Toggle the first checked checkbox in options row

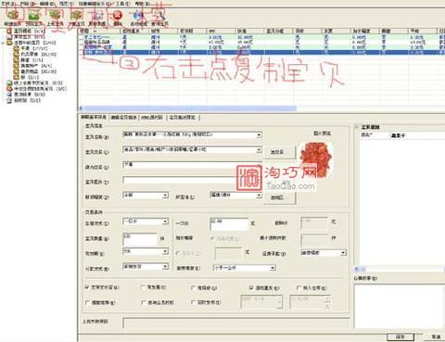click(x=87, y=287)
